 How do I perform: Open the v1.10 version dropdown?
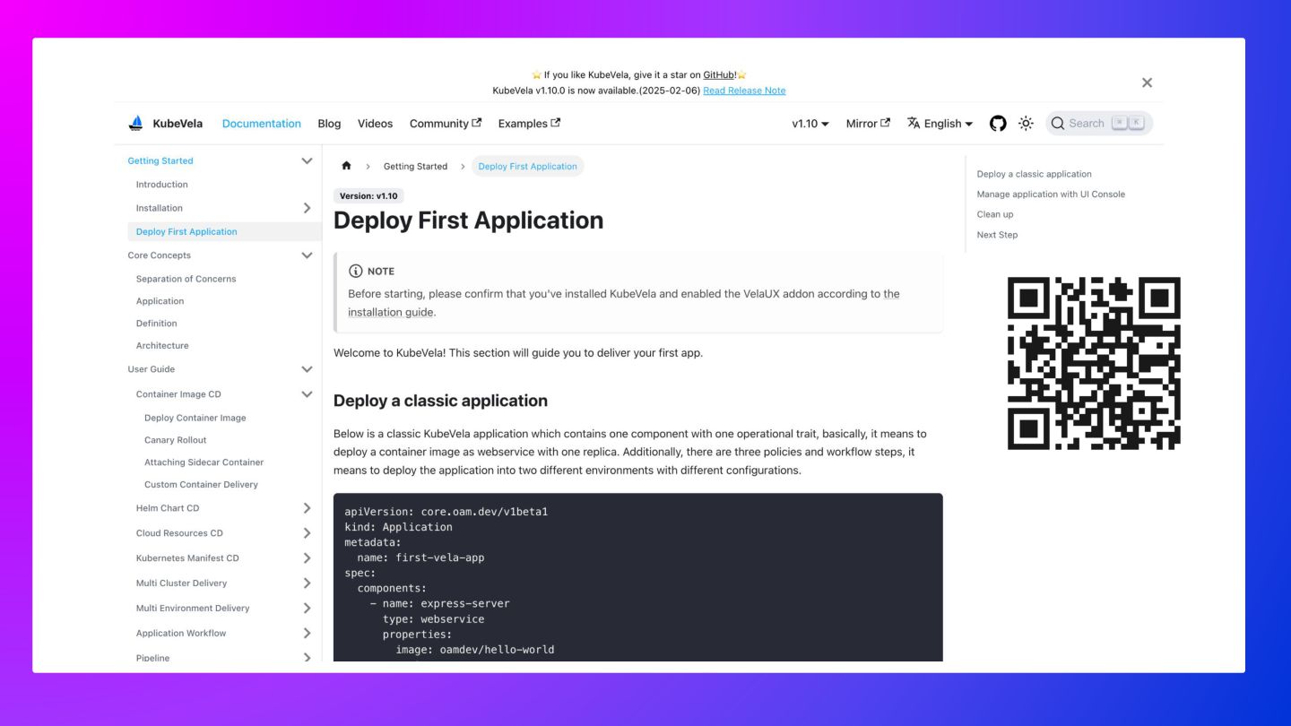810,124
